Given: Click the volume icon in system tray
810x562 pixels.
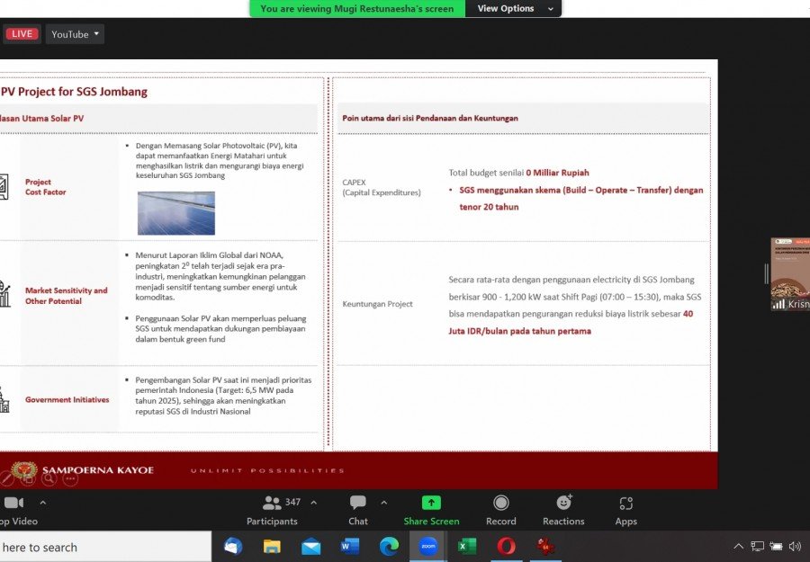Looking at the screenshot, I should coord(795,546).
